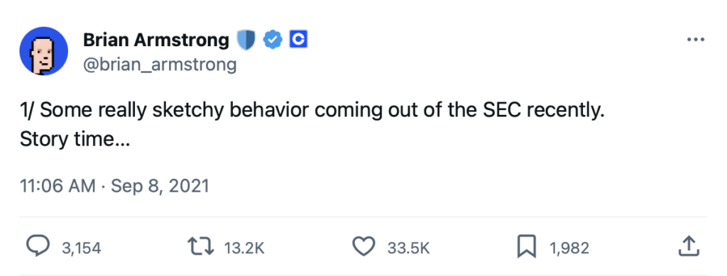This screenshot has height=276, width=727.
Task: Click the shield badge beside the name
Action: coord(246,40)
